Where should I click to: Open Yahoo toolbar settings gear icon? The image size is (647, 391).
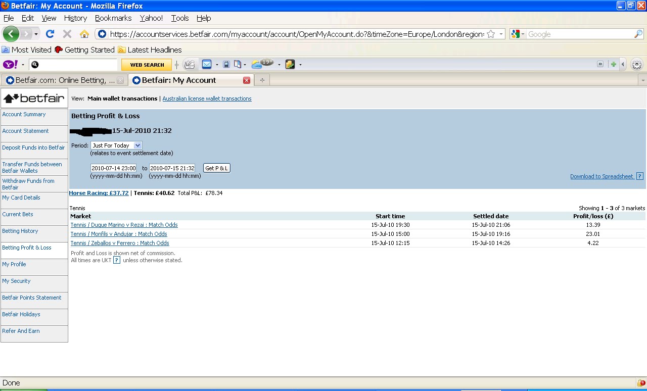point(637,65)
